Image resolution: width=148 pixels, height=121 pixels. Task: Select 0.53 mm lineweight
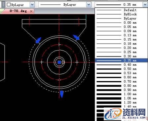click(x=121, y=73)
